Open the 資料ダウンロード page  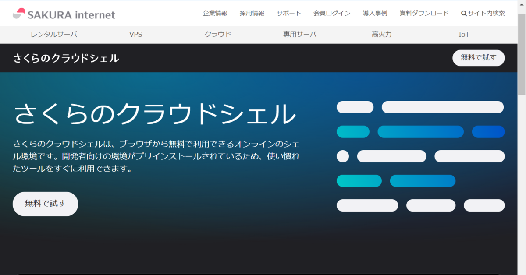(423, 13)
